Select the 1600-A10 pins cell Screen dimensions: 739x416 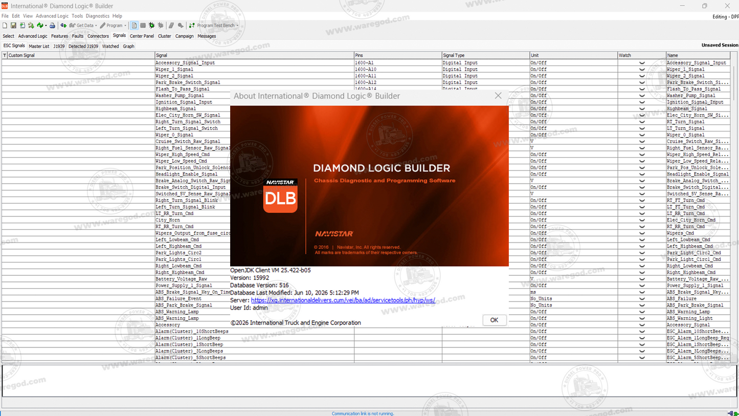point(398,70)
